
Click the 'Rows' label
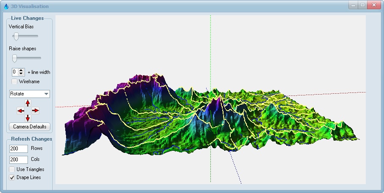37,148
